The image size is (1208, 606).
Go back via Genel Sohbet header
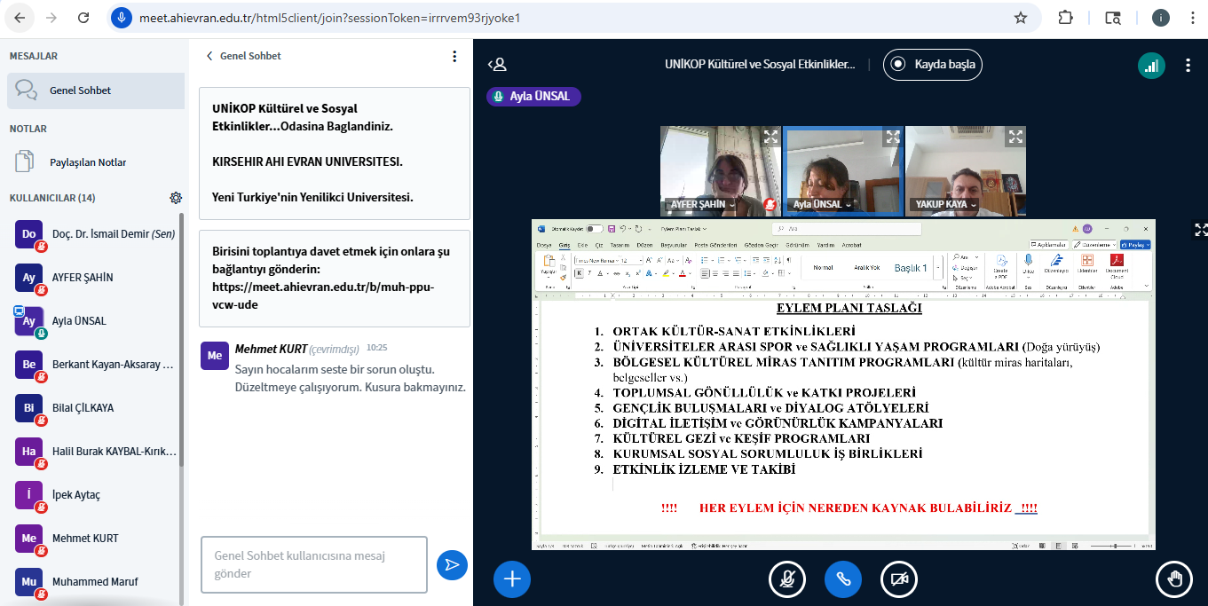tap(243, 56)
